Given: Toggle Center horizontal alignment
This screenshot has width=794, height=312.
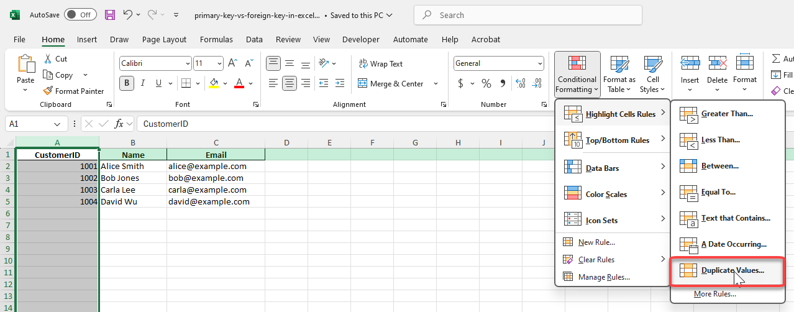Looking at the screenshot, I should (289, 83).
